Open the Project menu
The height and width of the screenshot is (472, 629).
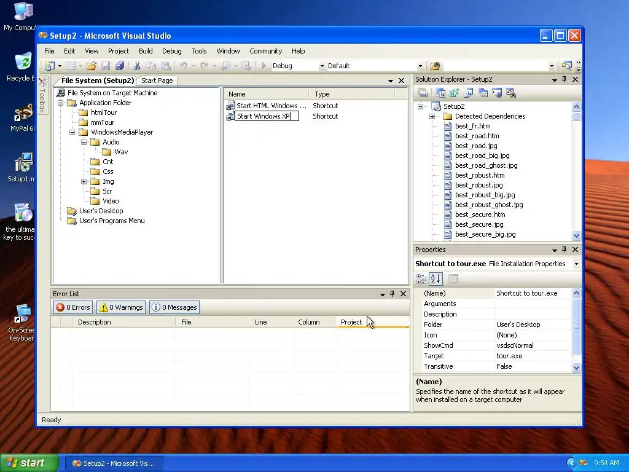click(119, 51)
